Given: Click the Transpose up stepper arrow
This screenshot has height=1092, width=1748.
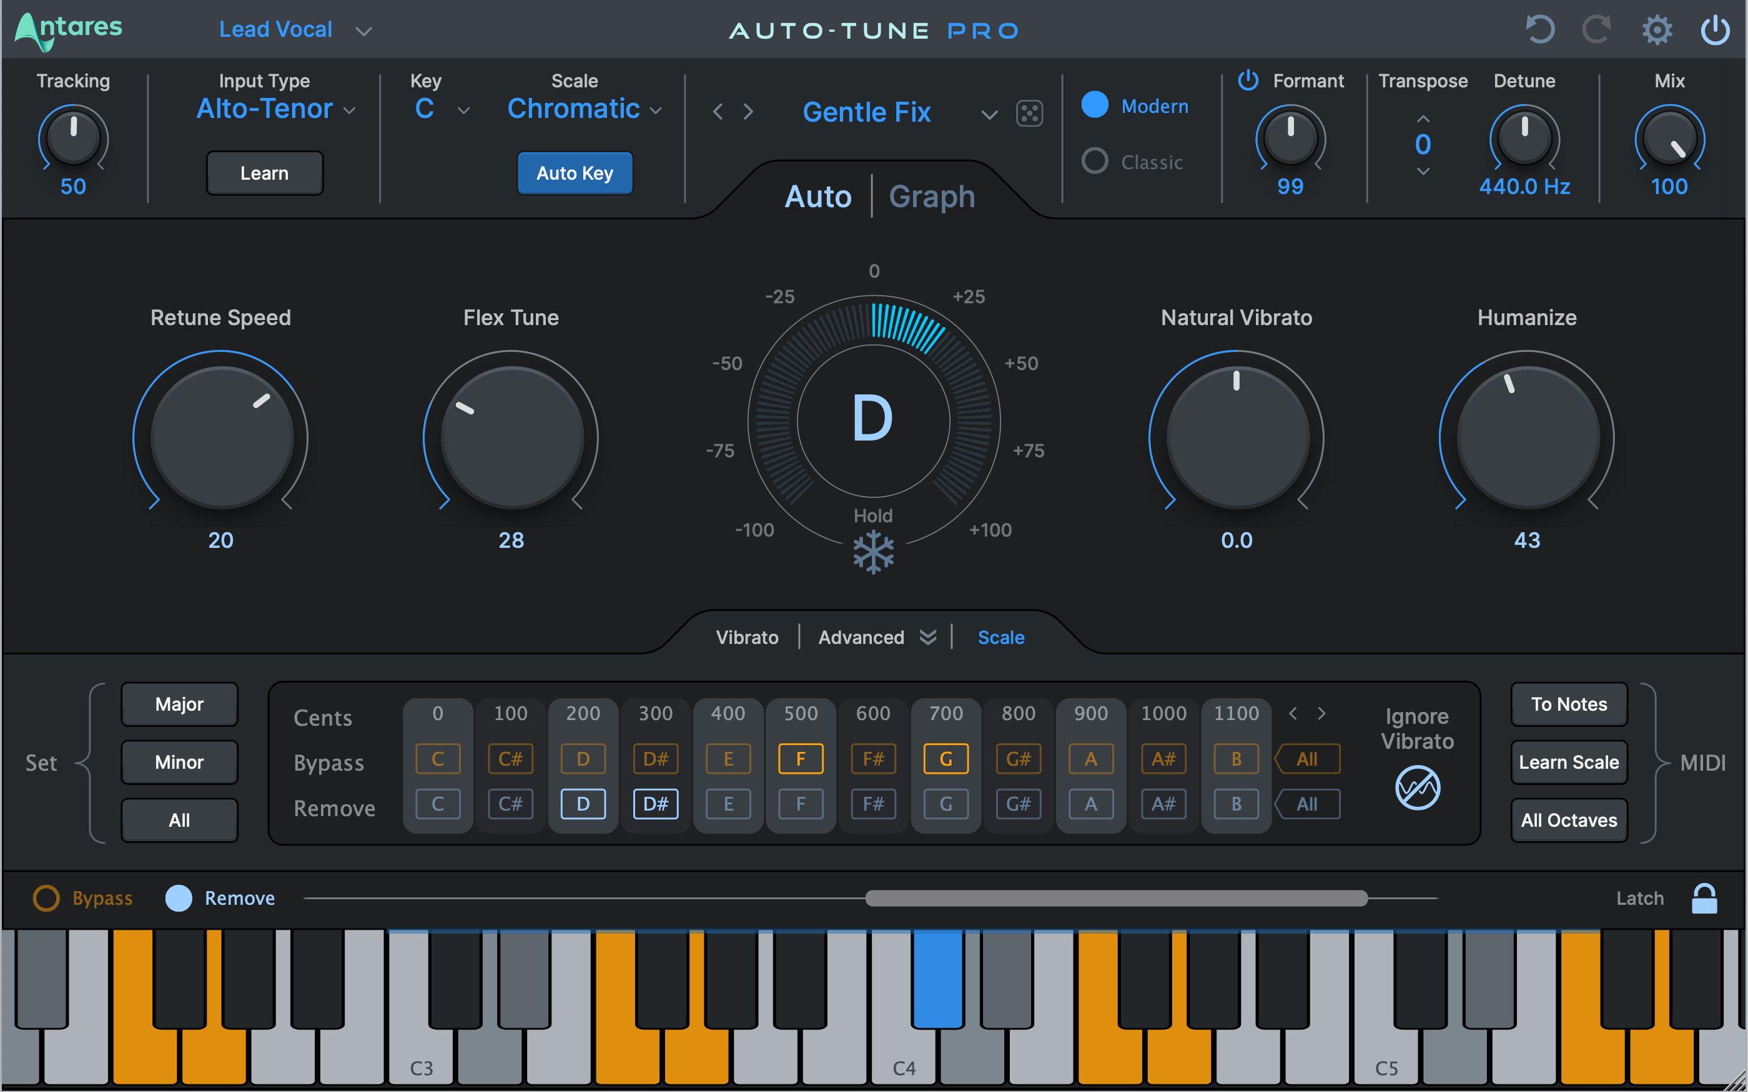Looking at the screenshot, I should (1422, 119).
